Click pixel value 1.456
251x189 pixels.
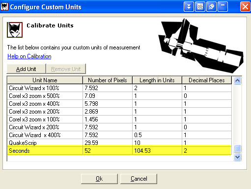91,119
